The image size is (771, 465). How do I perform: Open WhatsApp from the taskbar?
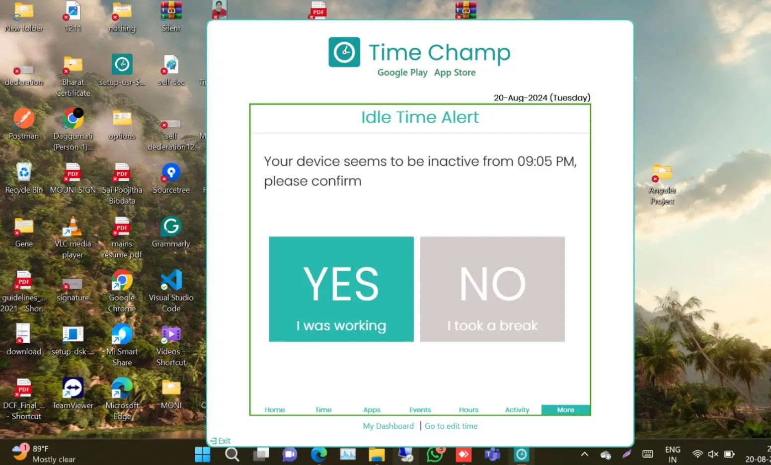point(435,454)
